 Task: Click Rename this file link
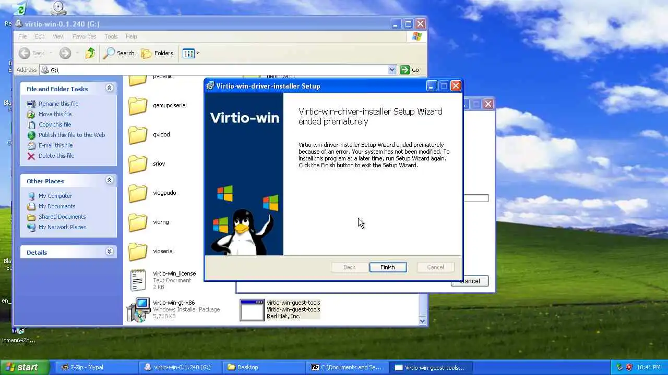click(x=58, y=104)
